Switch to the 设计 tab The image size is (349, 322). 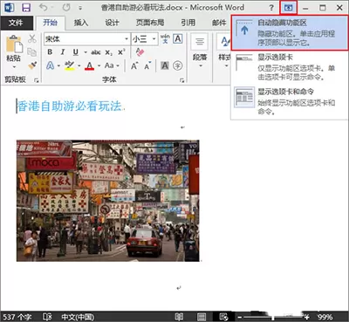112,23
